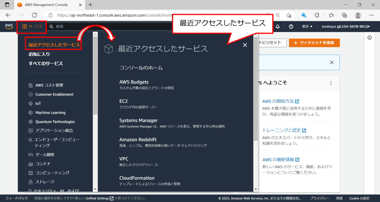
Task: Open the エンドユーザーコンピューティング category
Action: point(57,142)
